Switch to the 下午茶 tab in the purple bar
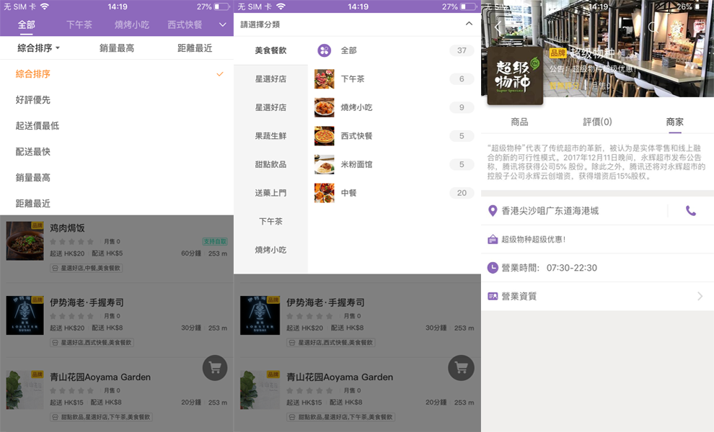Screen dimensions: 714x432 79,24
